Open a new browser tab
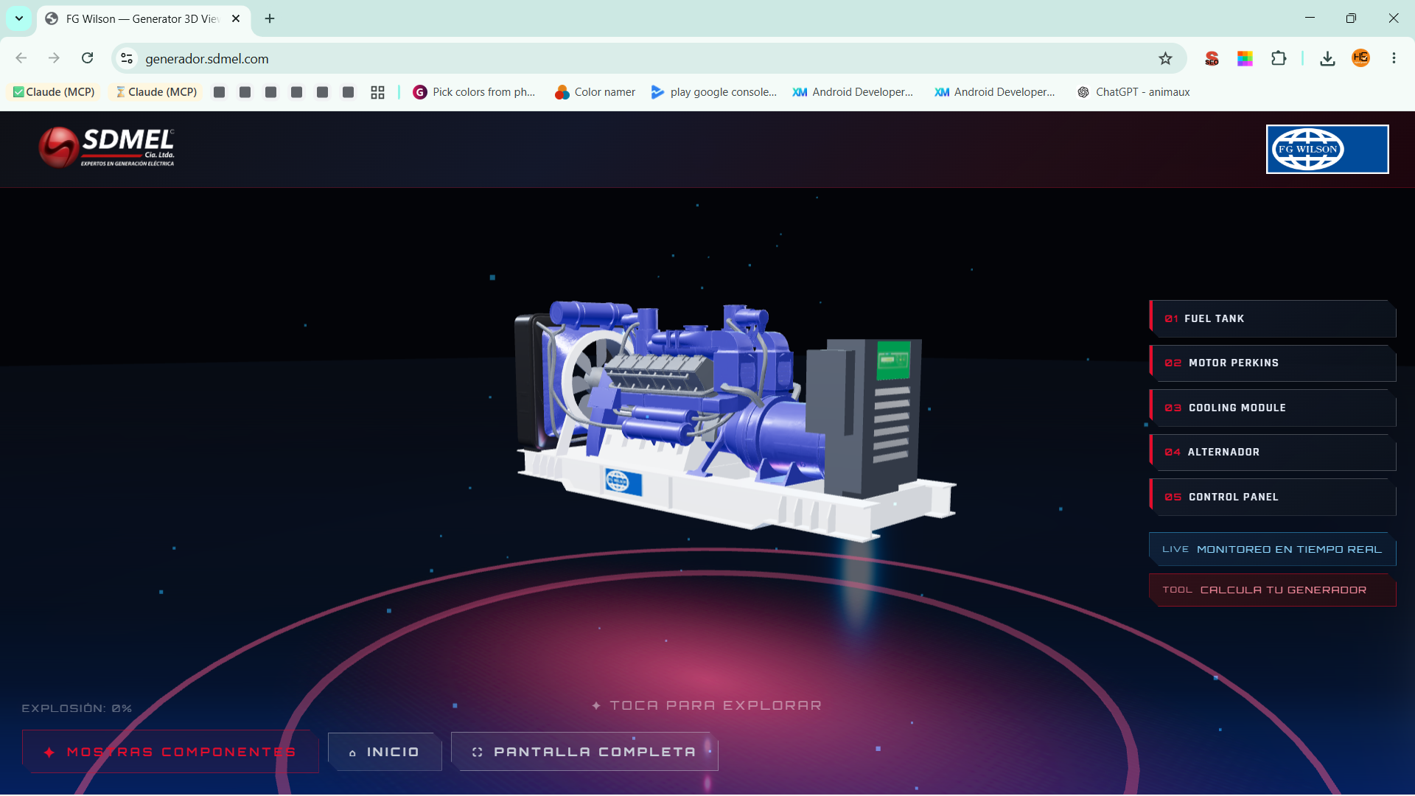1415x796 pixels. tap(270, 18)
